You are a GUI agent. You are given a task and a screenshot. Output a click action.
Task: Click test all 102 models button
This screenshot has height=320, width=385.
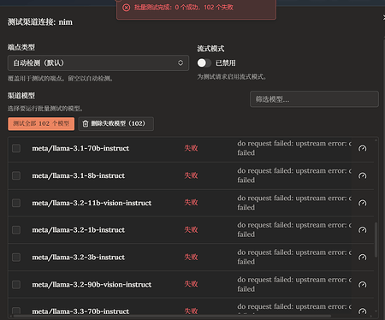pos(41,124)
